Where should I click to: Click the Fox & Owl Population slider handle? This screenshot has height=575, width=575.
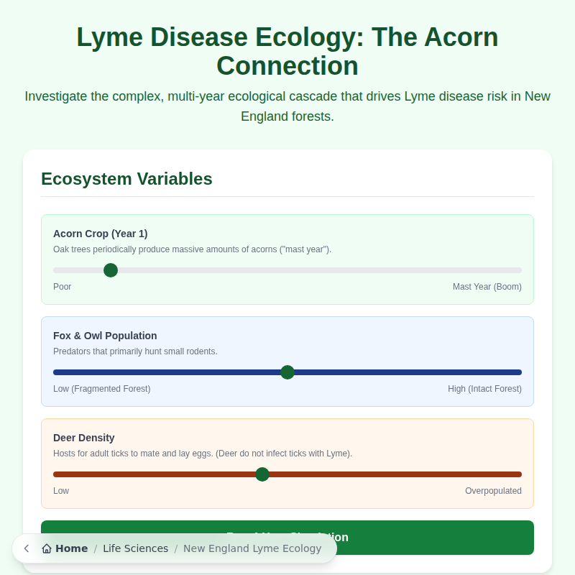click(x=287, y=372)
